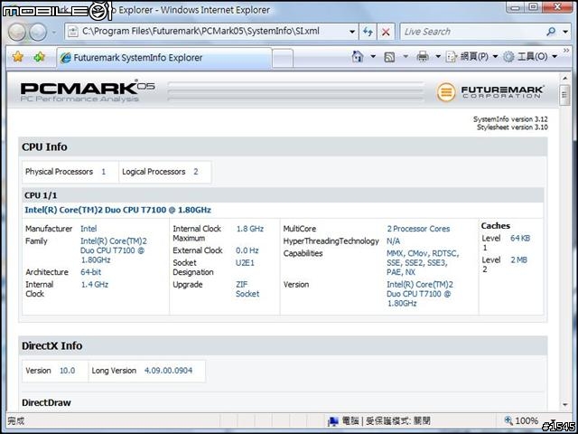Image resolution: width=578 pixels, height=434 pixels.
Task: Open the Home dropdown arrow
Action: [x=373, y=56]
